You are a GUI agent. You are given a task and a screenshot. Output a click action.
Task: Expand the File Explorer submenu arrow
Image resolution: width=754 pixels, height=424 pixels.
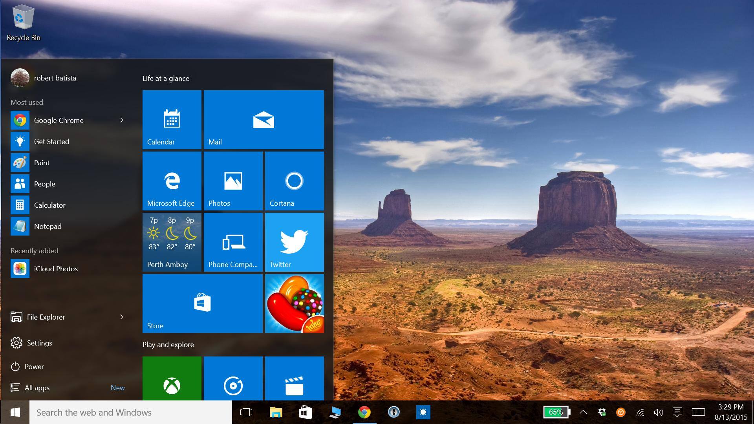[x=122, y=317]
